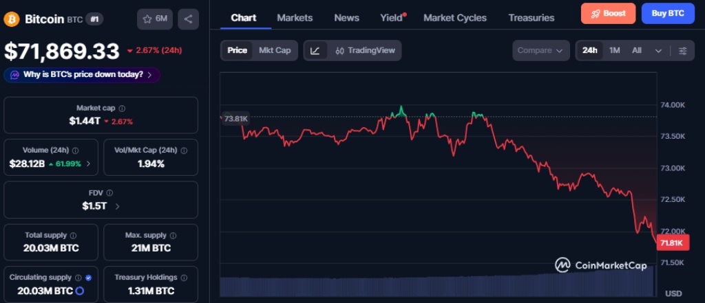Viewport: 705px width, 303px height.
Task: Click the 73.81K opening price label
Action: pos(236,119)
